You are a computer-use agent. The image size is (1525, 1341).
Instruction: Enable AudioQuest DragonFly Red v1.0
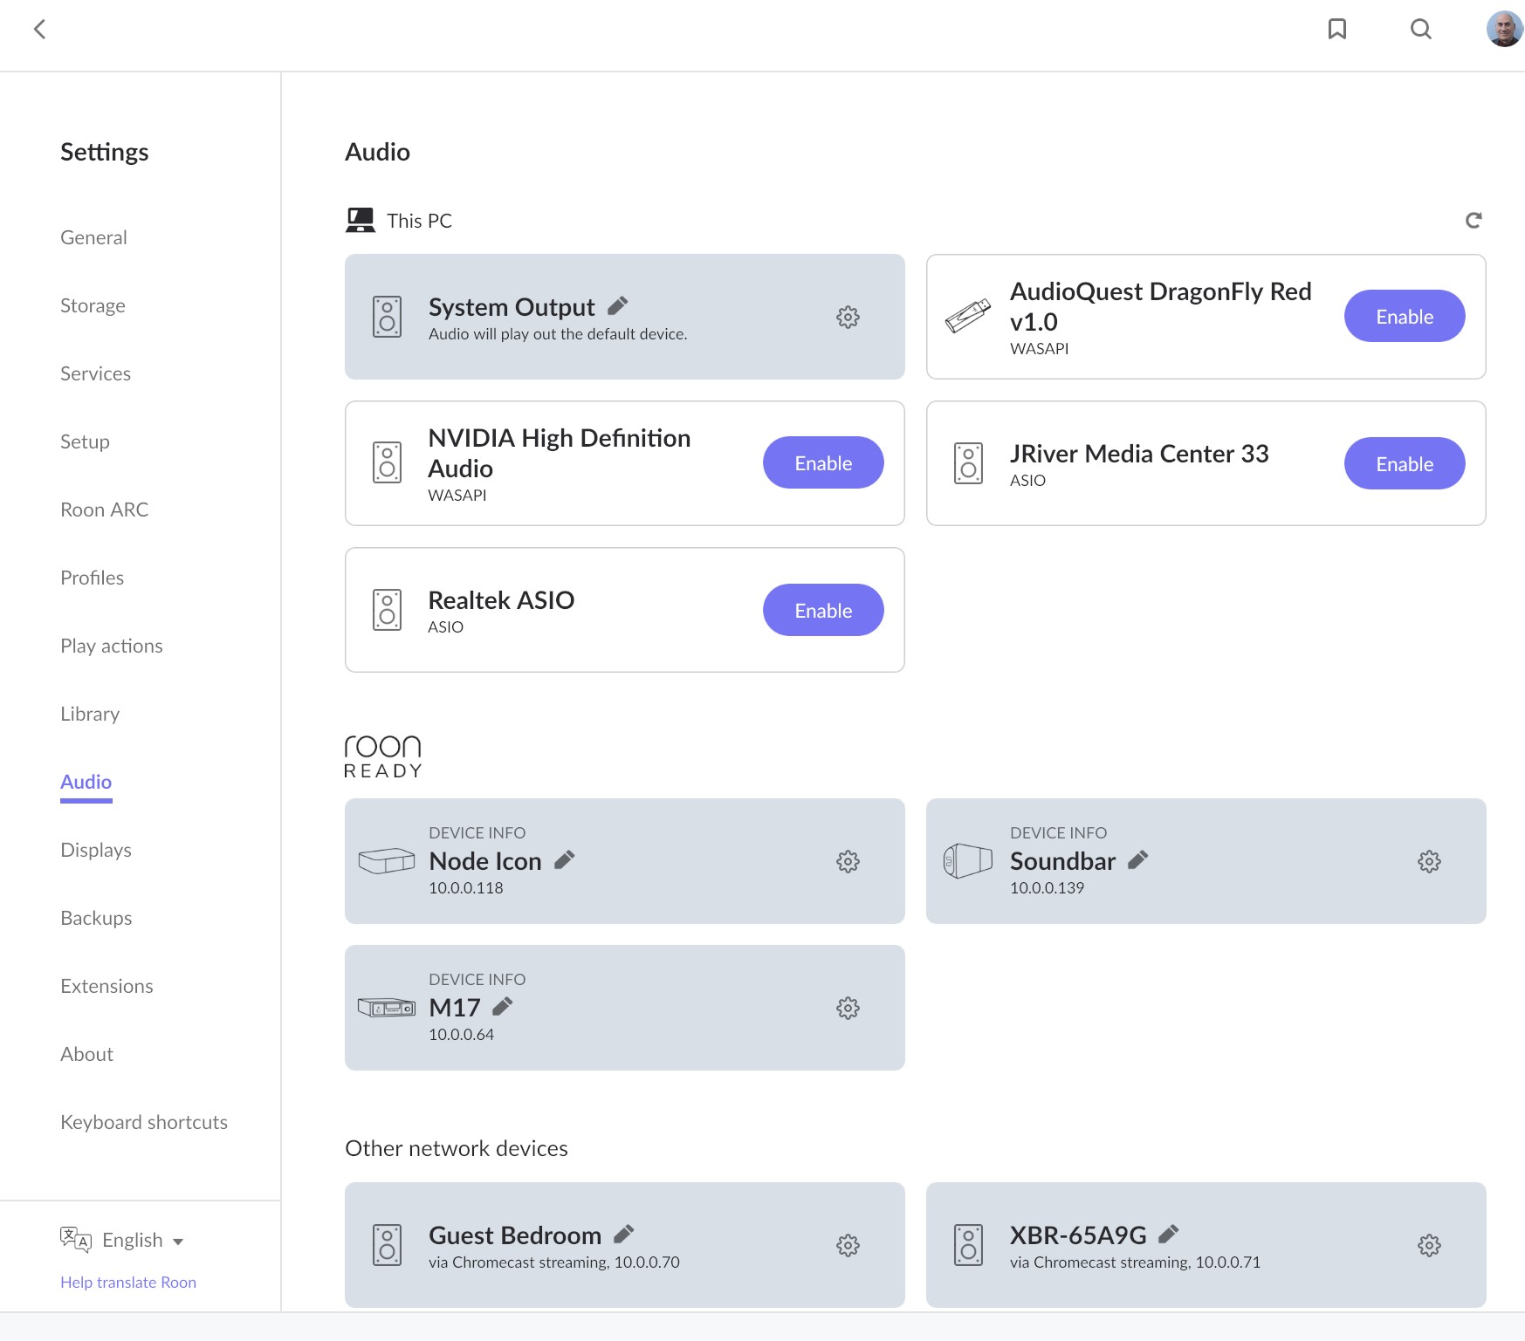click(1404, 316)
